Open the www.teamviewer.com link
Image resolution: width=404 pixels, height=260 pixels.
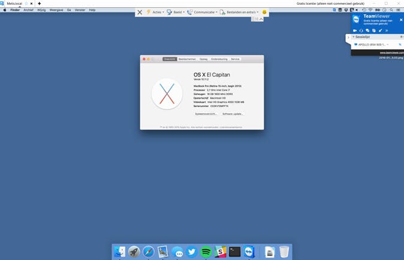(x=391, y=53)
